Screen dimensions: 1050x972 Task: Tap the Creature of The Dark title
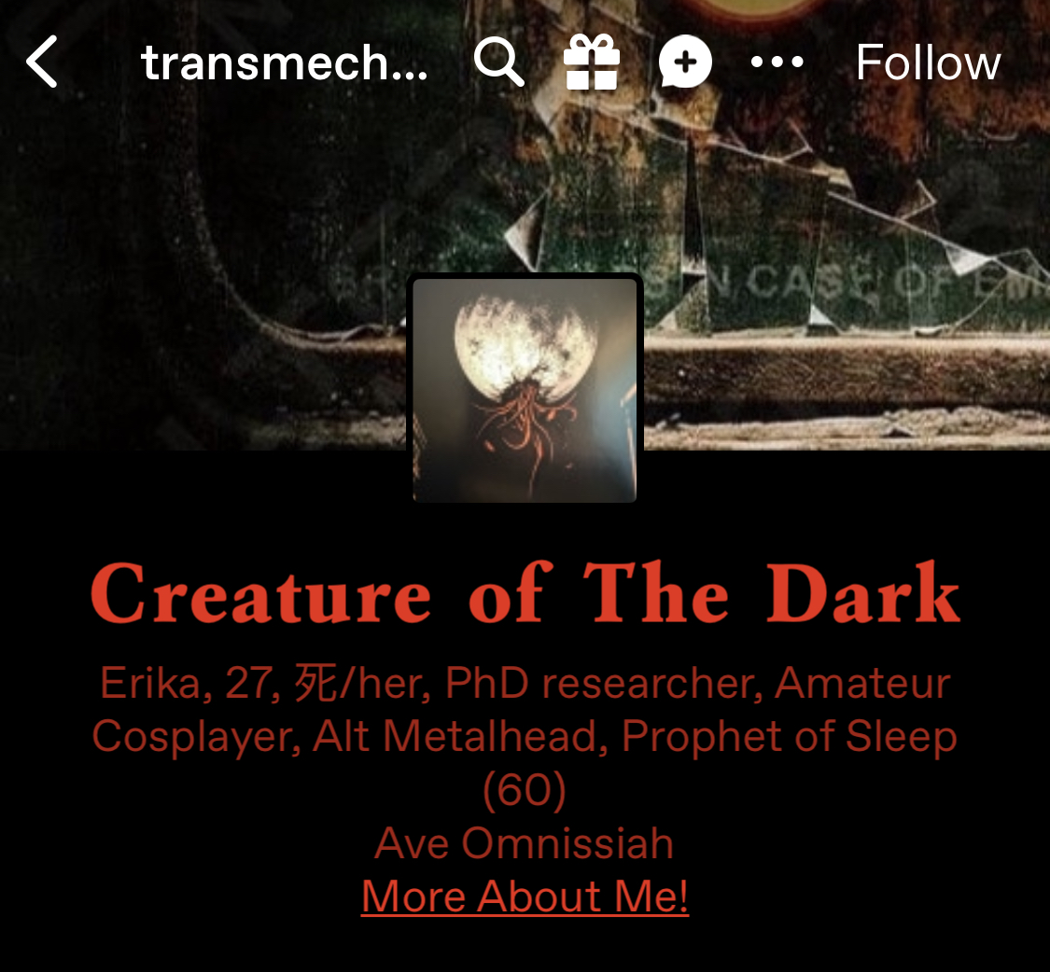[x=525, y=593]
